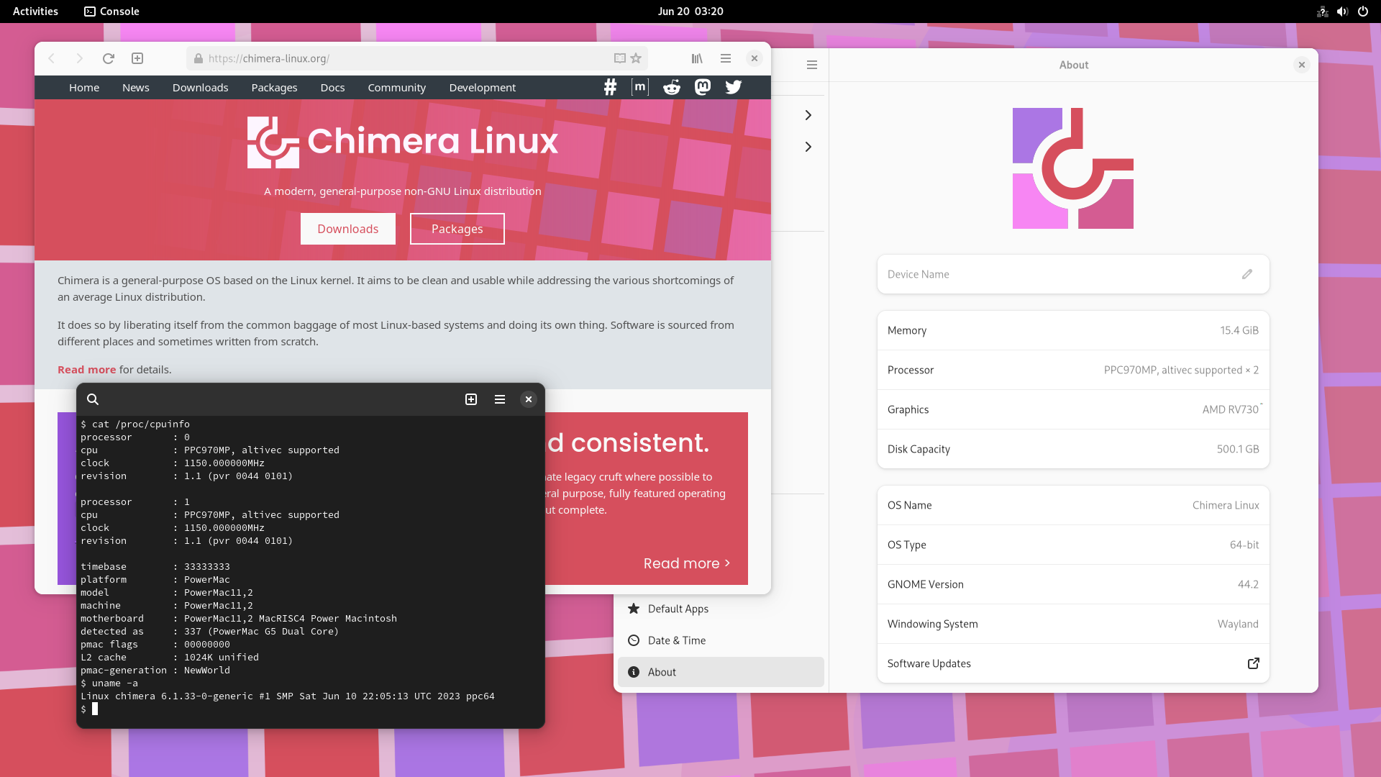1381x777 pixels.
Task: Edit device name pencil icon
Action: (x=1247, y=274)
